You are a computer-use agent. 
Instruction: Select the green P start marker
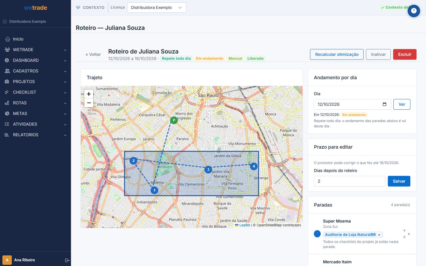[173, 120]
